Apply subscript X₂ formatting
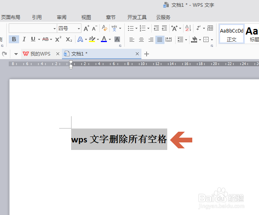The width and height of the screenshot is (259, 215). (x=69, y=39)
